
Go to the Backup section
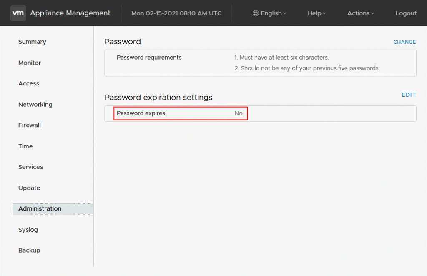28,251
